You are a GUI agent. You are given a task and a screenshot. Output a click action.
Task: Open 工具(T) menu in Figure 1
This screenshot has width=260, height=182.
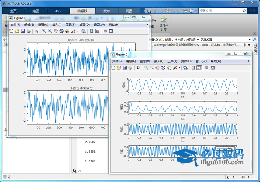pyautogui.click(x=71, y=25)
